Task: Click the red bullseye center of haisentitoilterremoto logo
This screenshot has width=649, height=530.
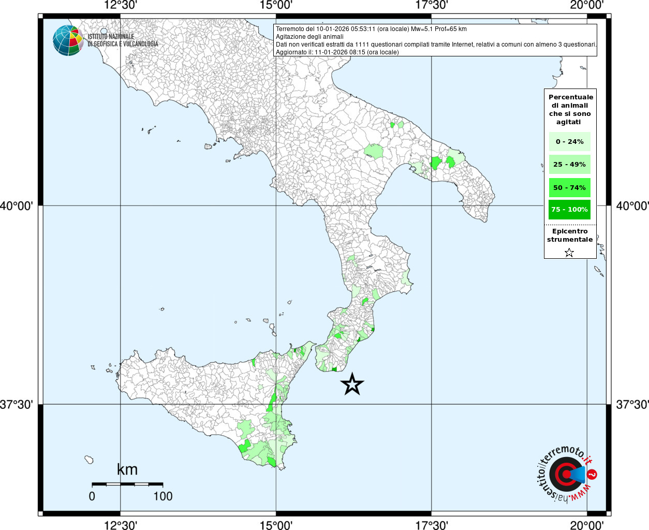Action: pyautogui.click(x=565, y=474)
